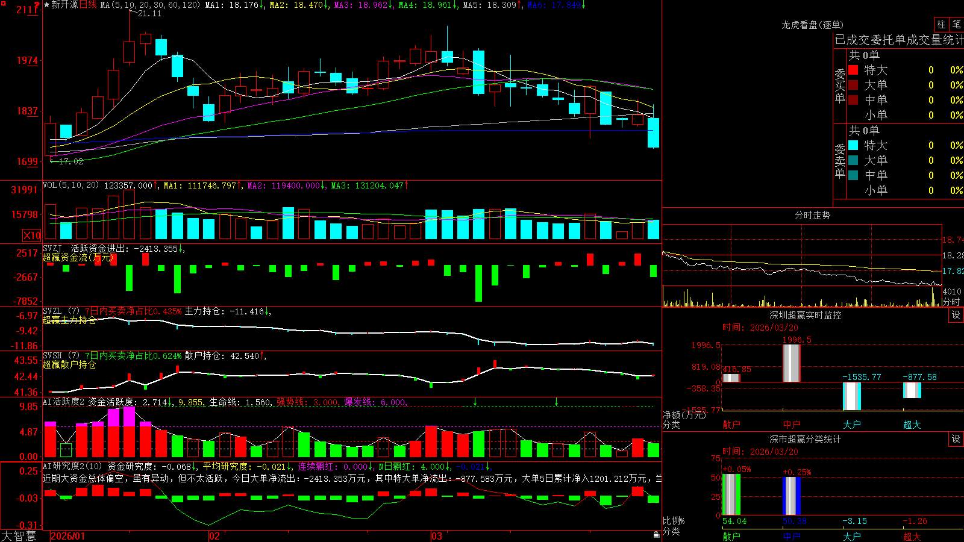Click the teal 大单 swatch under 委卖单
The width and height of the screenshot is (964, 542).
click(x=853, y=160)
